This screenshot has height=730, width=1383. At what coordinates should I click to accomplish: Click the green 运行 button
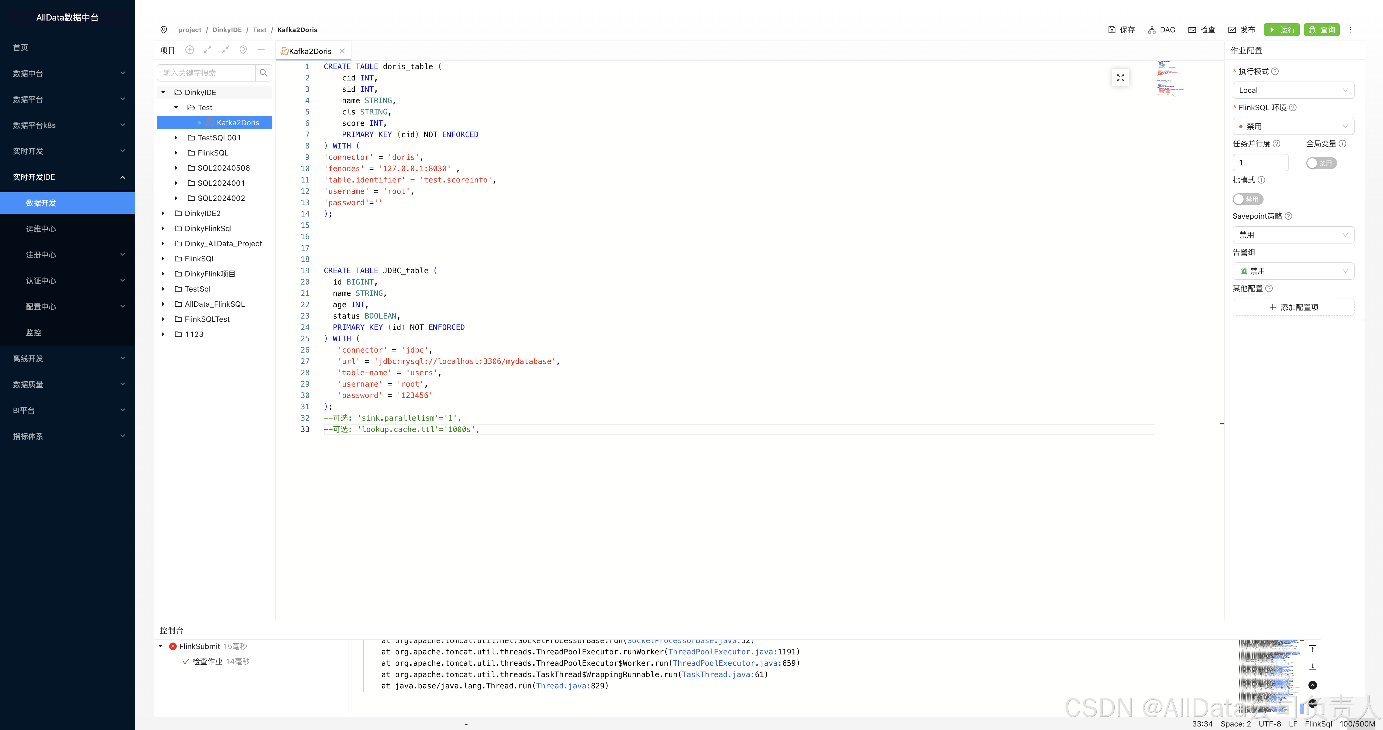click(1281, 30)
